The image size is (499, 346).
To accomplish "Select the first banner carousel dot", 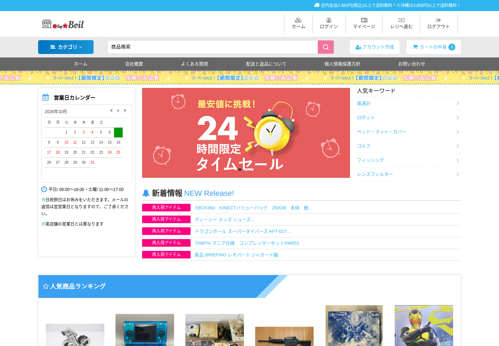I will (240, 170).
